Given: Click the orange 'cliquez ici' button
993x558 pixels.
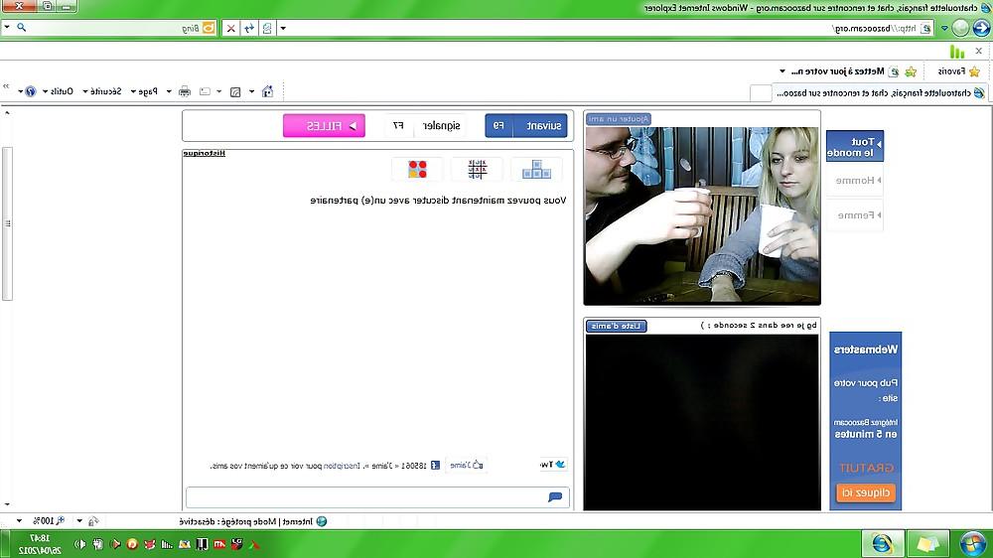Looking at the screenshot, I should (x=866, y=492).
